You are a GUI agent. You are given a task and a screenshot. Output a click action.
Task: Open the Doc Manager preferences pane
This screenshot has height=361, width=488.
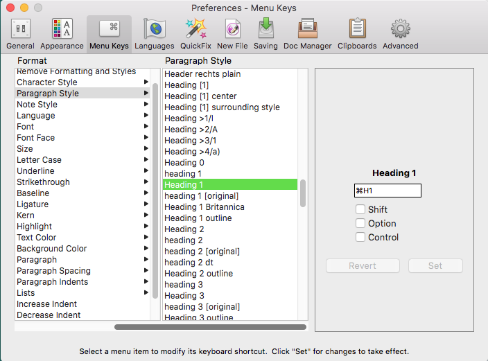[308, 33]
